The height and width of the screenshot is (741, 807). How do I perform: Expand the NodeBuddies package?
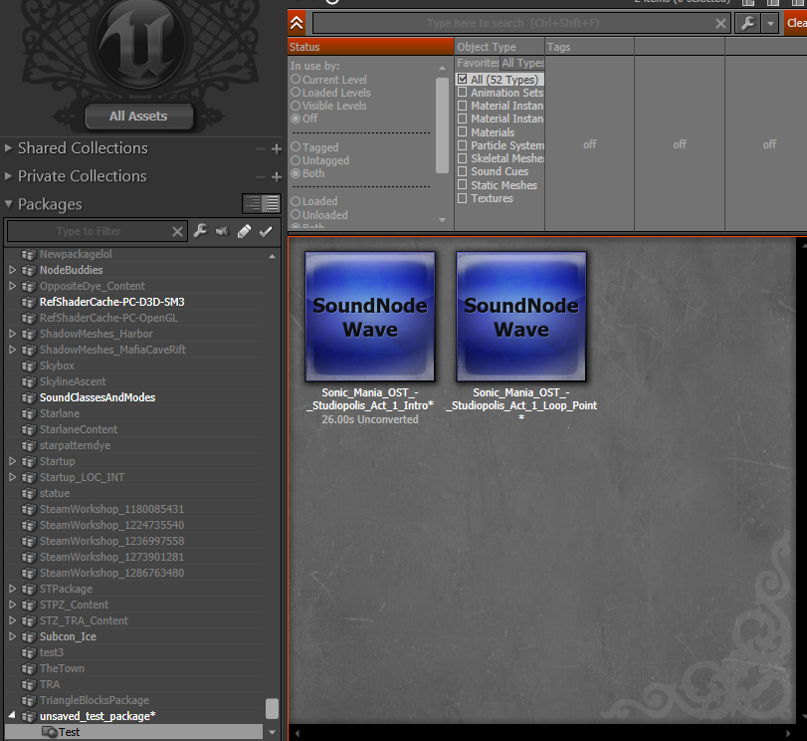coord(12,270)
